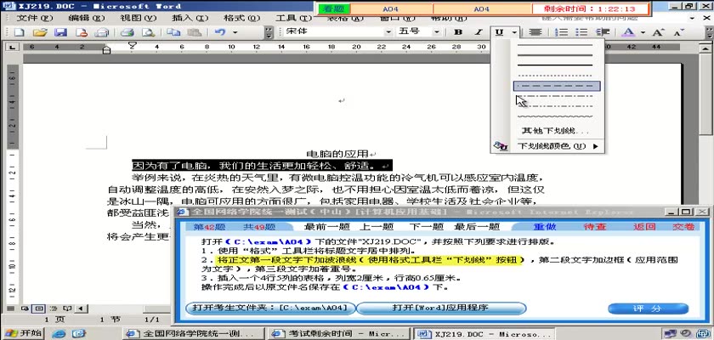This screenshot has width=714, height=340.
Task: Shrink the font size
Action: coord(678,32)
